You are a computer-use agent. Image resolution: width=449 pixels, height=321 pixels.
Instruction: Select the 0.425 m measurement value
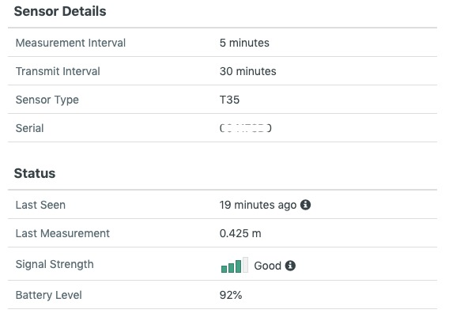[240, 233]
